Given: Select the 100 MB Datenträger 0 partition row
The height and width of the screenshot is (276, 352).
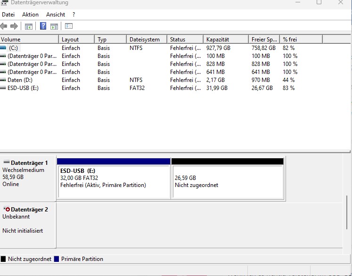Looking at the screenshot, I should coord(161,56).
